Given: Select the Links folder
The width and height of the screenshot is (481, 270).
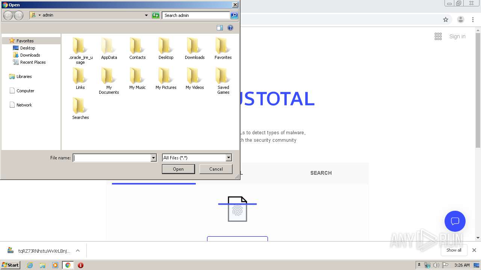Looking at the screenshot, I should coord(80,78).
